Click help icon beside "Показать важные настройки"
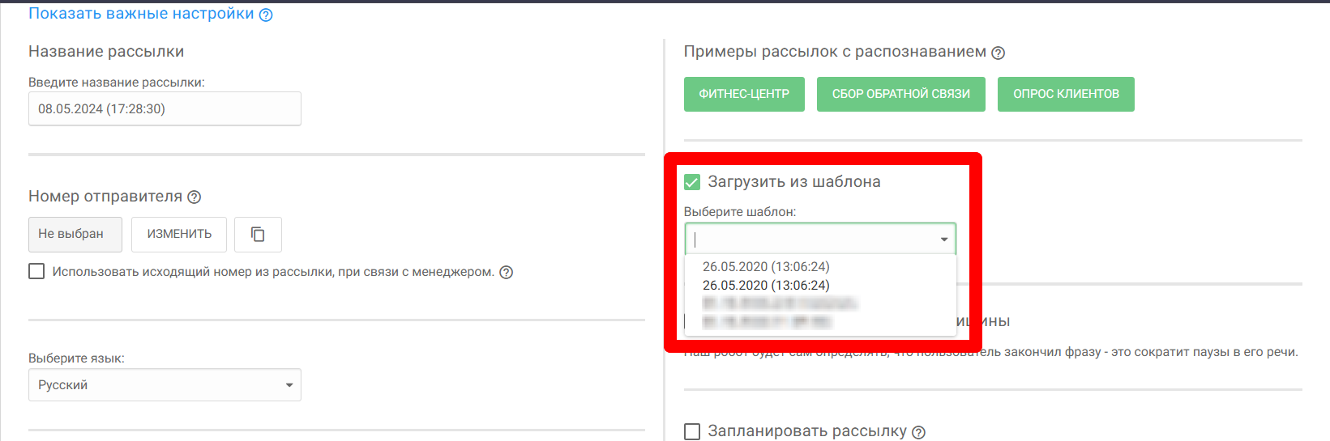 point(266,15)
